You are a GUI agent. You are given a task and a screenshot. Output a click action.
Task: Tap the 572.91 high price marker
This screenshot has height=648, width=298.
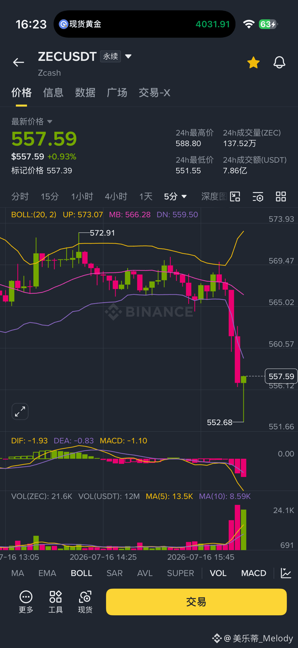pyautogui.click(x=102, y=233)
